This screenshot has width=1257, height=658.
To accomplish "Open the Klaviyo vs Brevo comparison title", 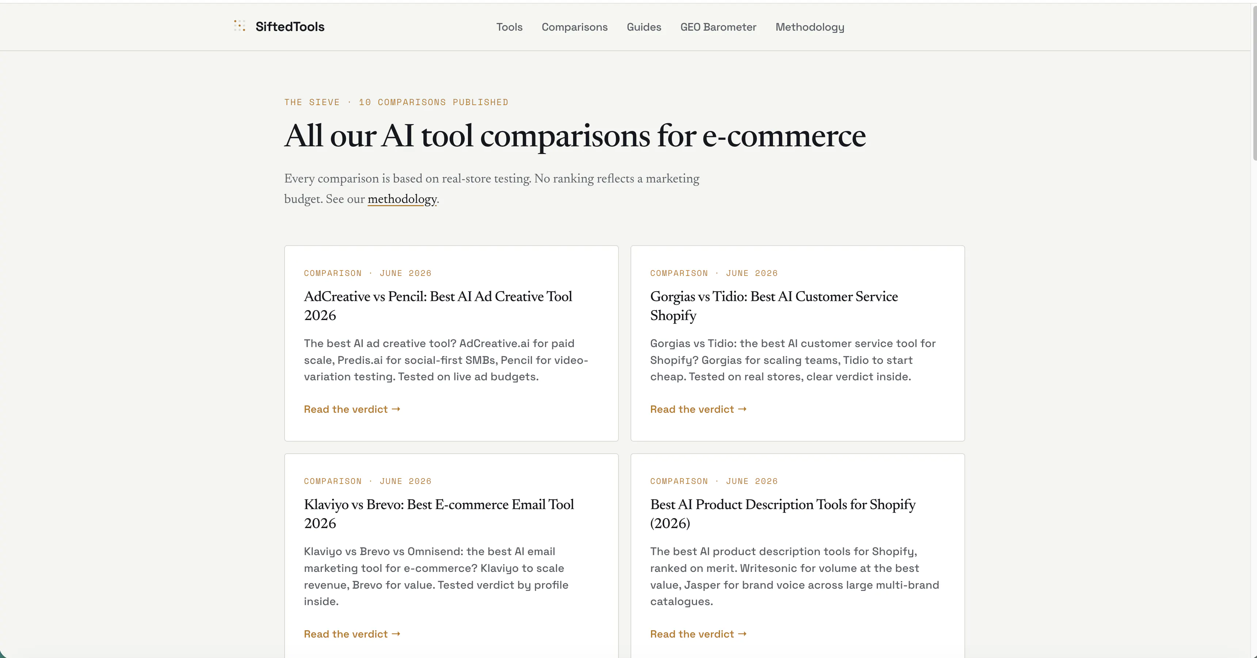I will (439, 514).
